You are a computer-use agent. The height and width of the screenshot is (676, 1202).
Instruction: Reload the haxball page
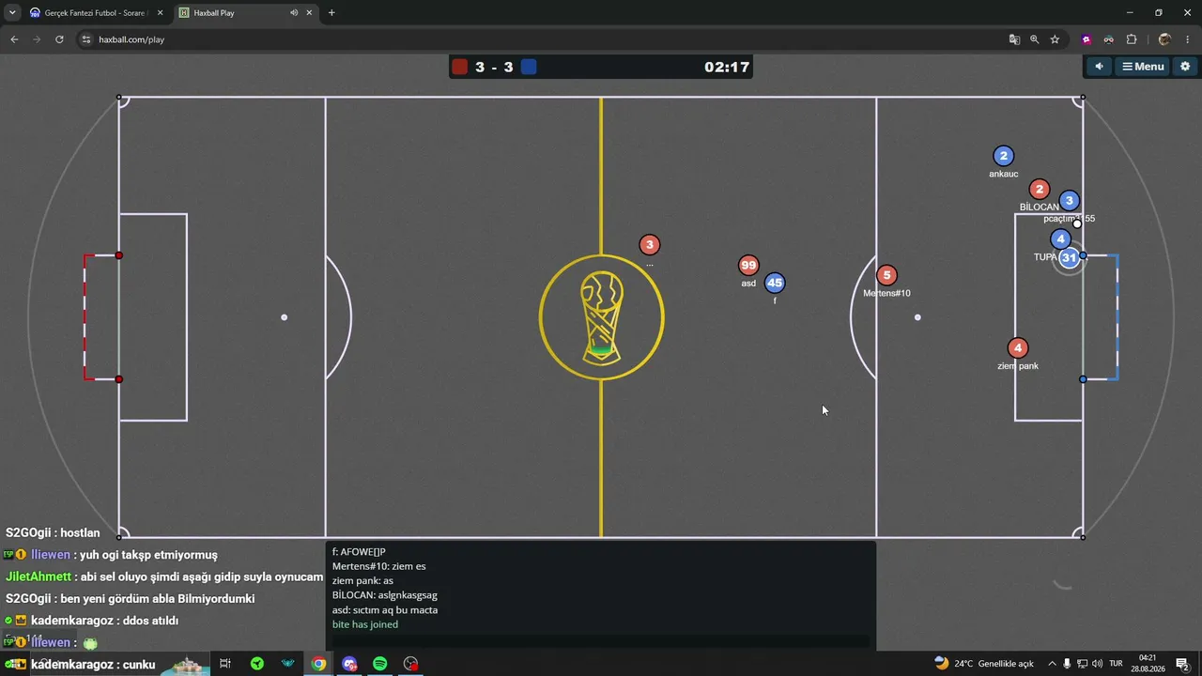(x=59, y=39)
